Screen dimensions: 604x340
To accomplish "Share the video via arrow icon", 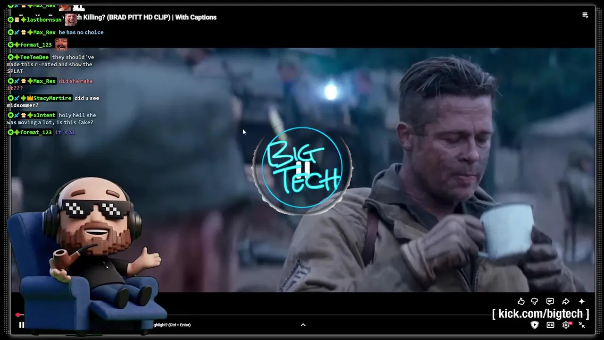I will (x=566, y=301).
